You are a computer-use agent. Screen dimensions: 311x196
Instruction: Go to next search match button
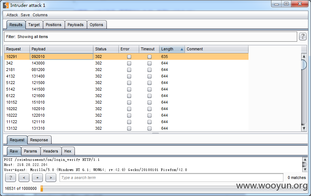coord(51,178)
